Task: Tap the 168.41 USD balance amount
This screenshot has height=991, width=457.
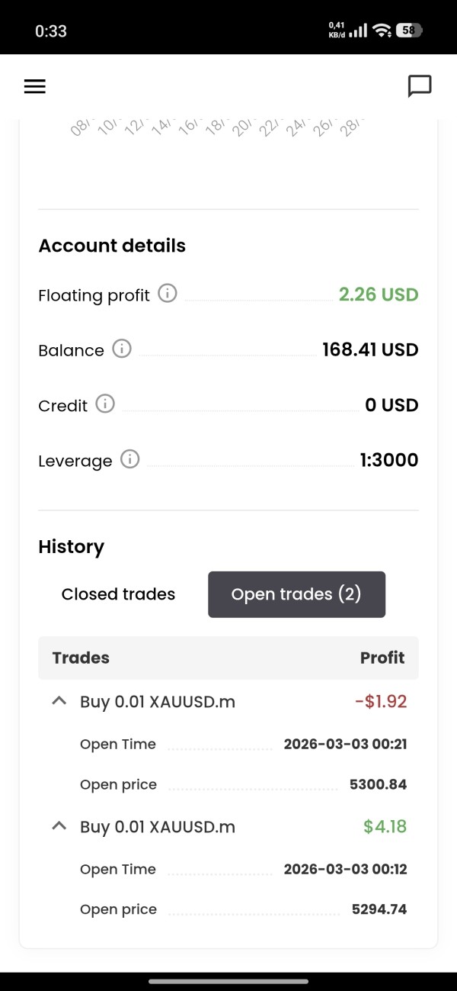Action: (x=370, y=350)
